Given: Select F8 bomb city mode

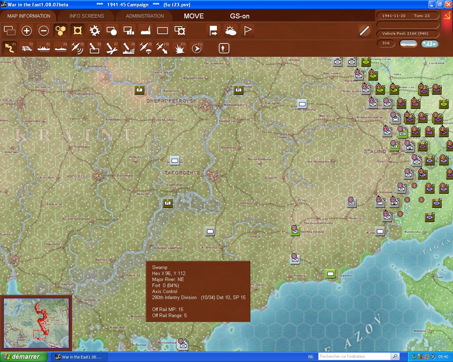Looking at the screenshot, I should (128, 48).
